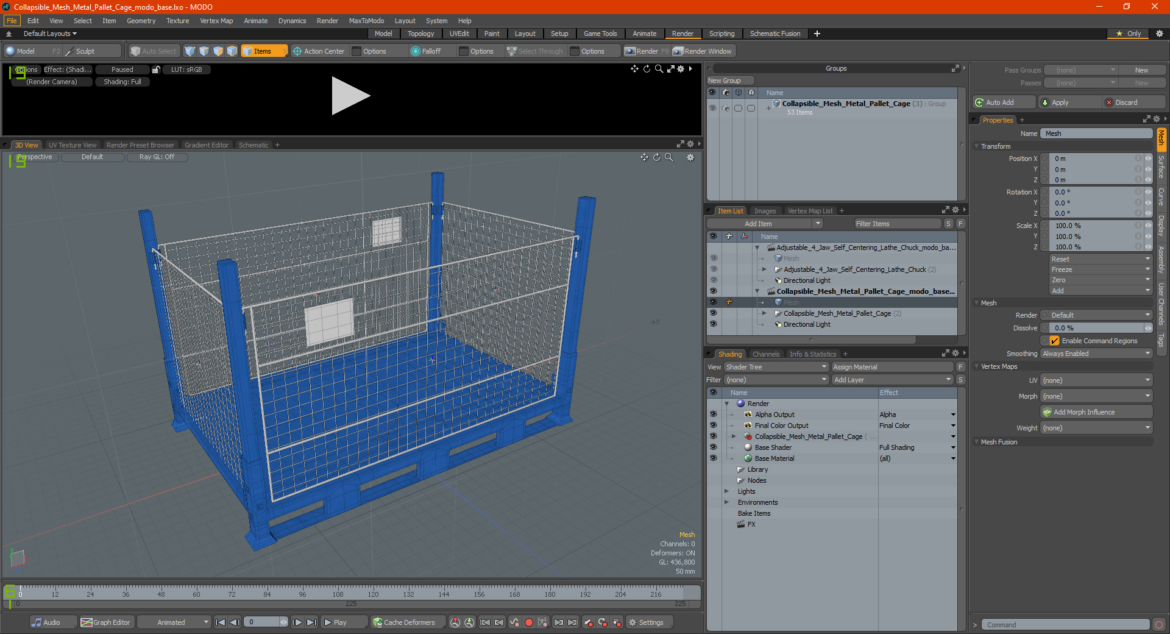Toggle visibility of Collapsible_Mesh_Metal_Pallet_Cage item in Item List

pyautogui.click(x=713, y=313)
